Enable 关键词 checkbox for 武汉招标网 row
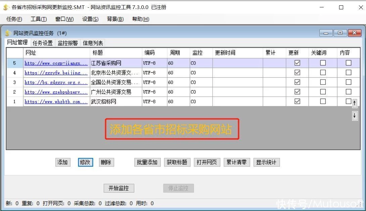This screenshot has width=366, height=211. pos(323,101)
